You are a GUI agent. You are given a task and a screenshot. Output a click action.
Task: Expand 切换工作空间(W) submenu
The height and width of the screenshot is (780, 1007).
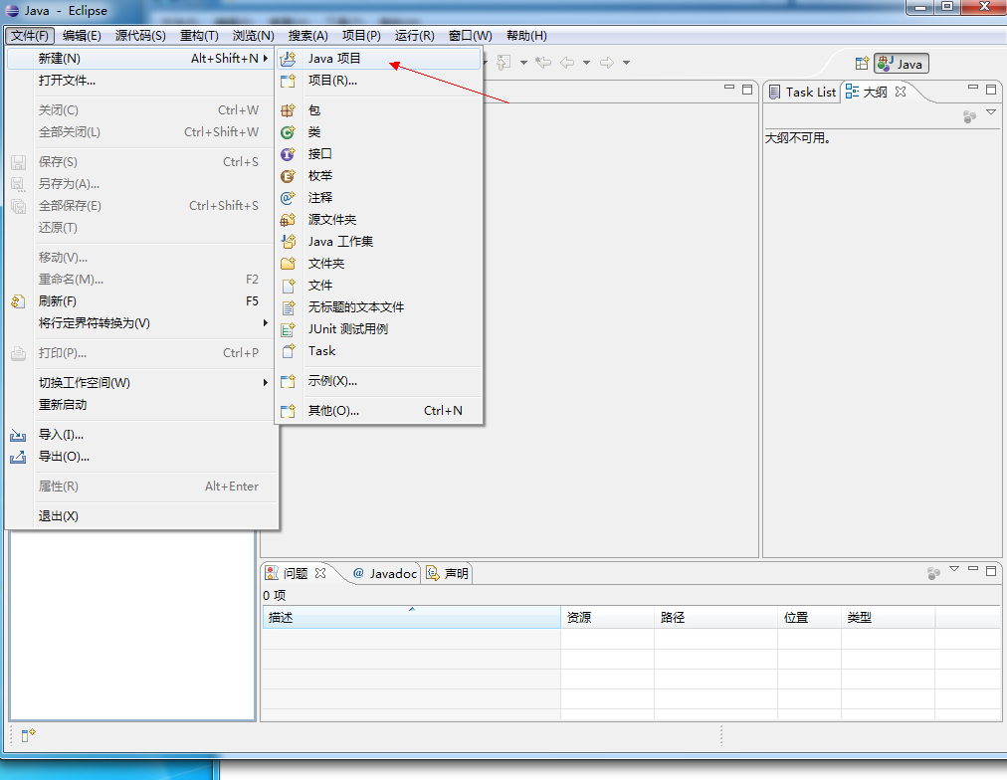pyautogui.click(x=140, y=383)
